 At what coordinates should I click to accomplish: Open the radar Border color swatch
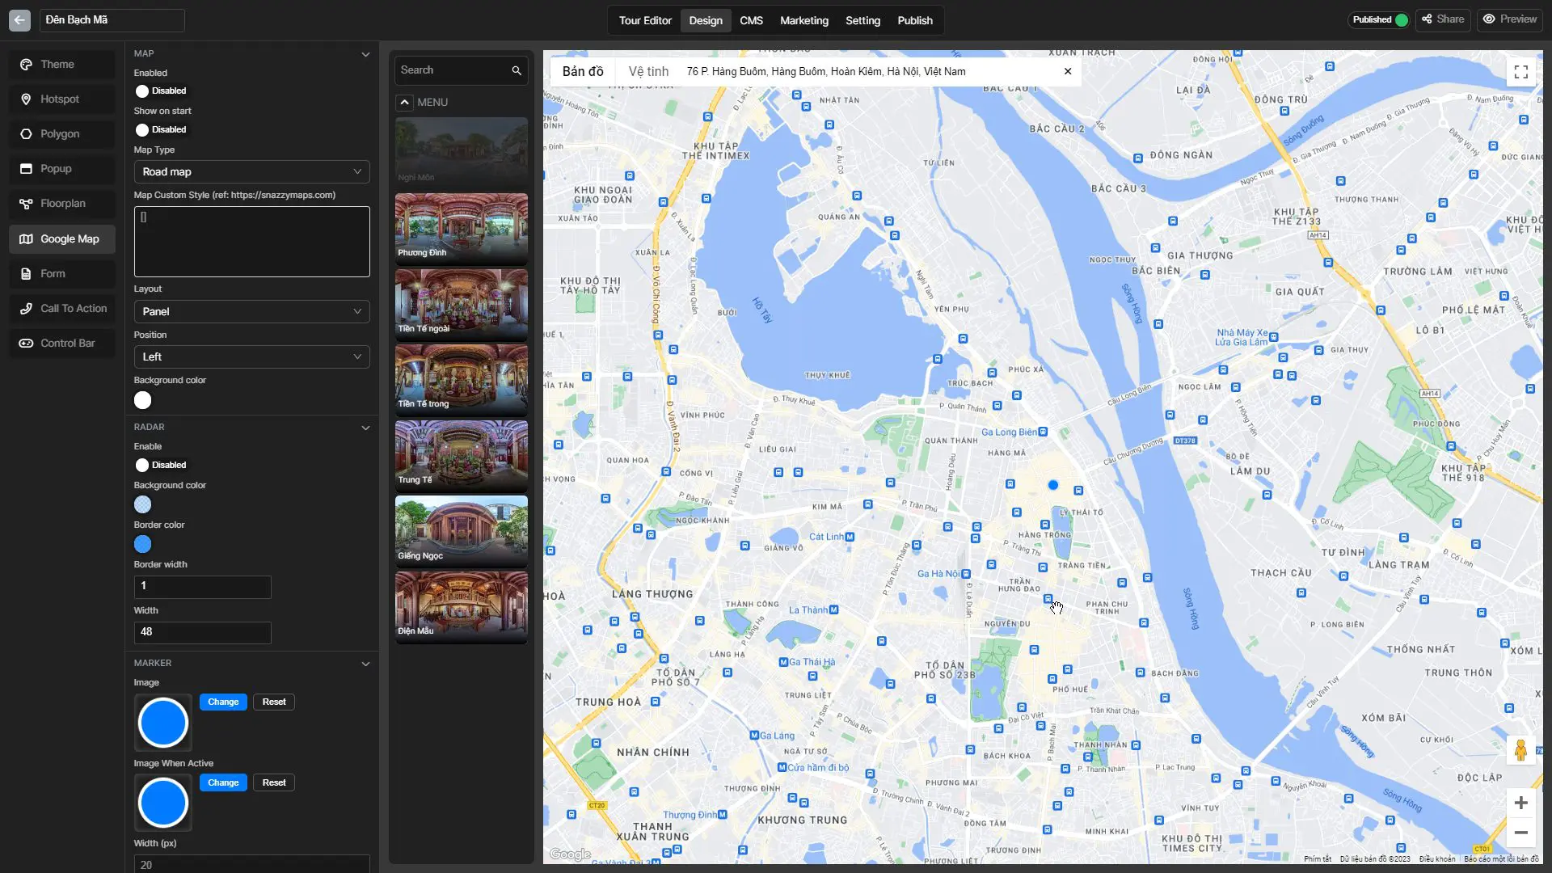pyautogui.click(x=143, y=545)
